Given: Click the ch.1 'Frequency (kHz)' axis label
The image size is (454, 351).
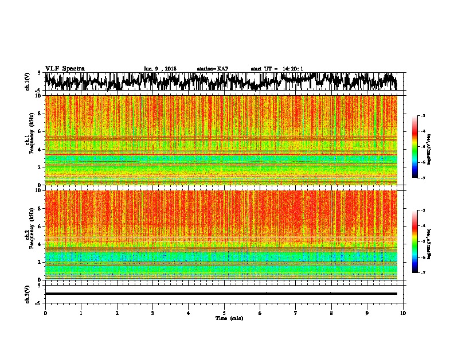Looking at the screenshot, I should 32,134.
